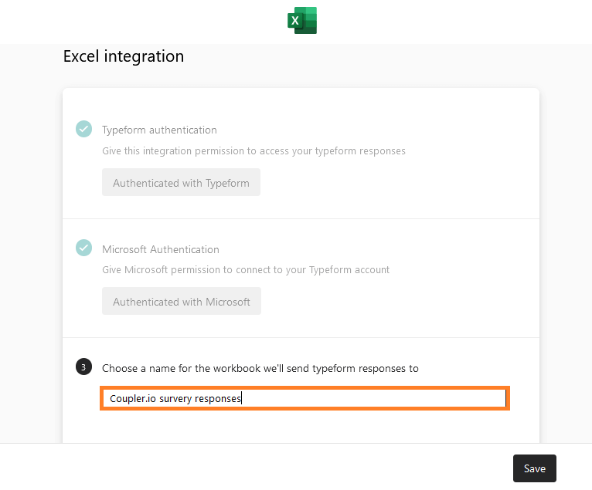The height and width of the screenshot is (490, 592).
Task: Click the Microsoft Authentication title
Action: 161,249
